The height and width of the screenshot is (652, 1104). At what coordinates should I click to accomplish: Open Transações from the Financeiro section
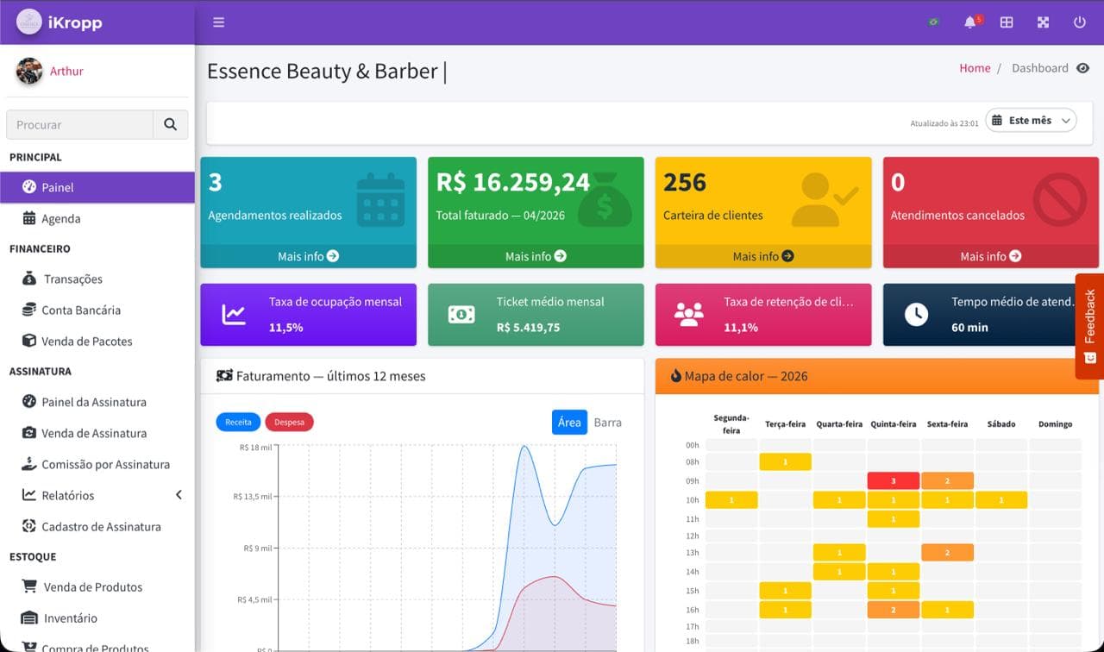coord(73,279)
